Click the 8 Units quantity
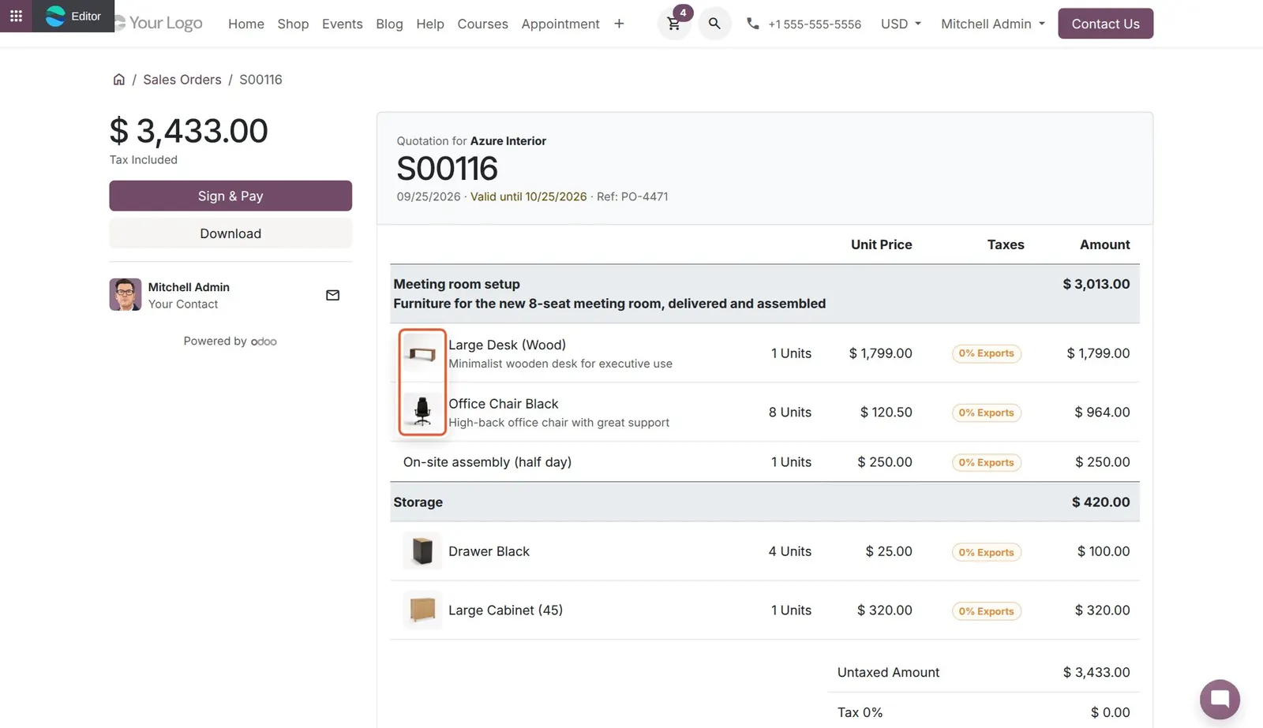 789,412
